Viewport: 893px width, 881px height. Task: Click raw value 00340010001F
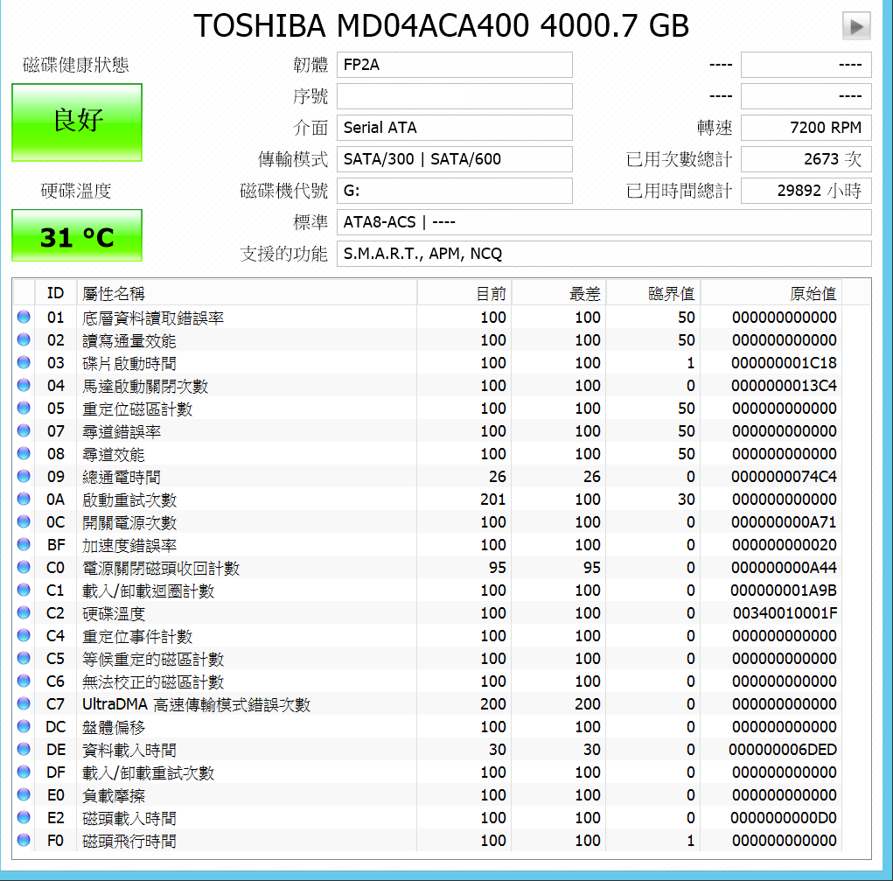pyautogui.click(x=785, y=613)
